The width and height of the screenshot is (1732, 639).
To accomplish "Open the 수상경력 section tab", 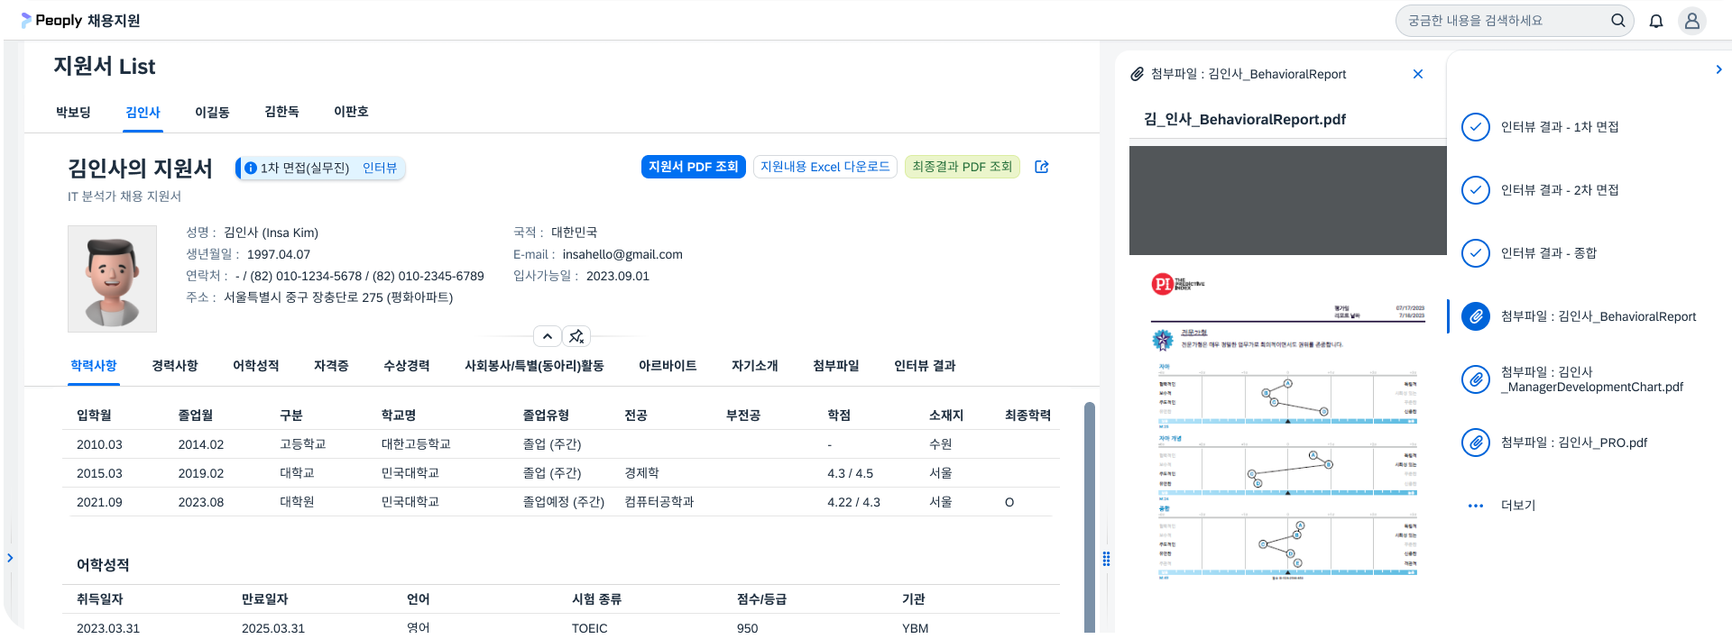I will pyautogui.click(x=407, y=366).
